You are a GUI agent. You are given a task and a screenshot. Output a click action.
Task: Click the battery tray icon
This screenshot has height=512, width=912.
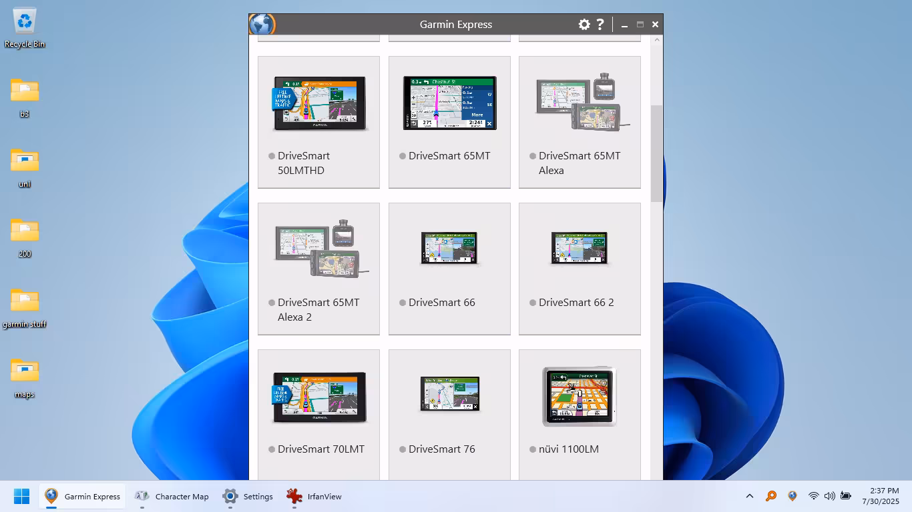click(x=846, y=497)
